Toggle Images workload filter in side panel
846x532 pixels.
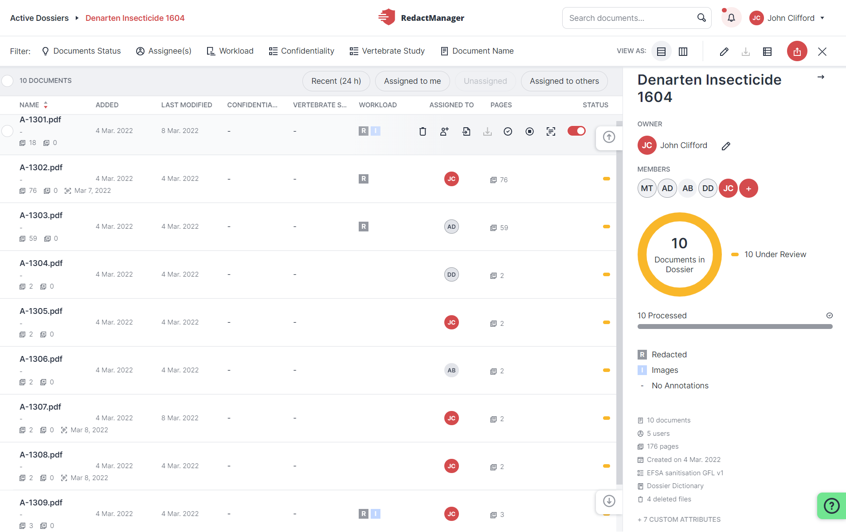click(658, 370)
